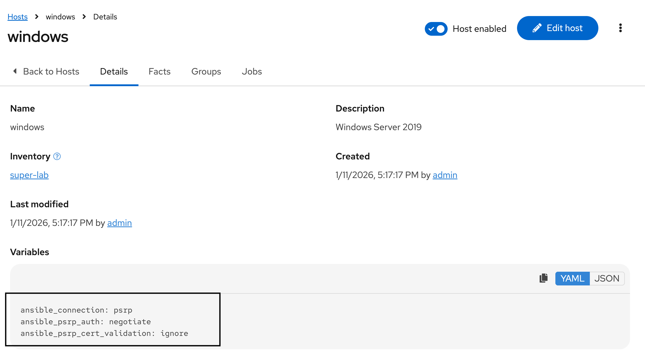Open the Groups tab

coord(206,71)
